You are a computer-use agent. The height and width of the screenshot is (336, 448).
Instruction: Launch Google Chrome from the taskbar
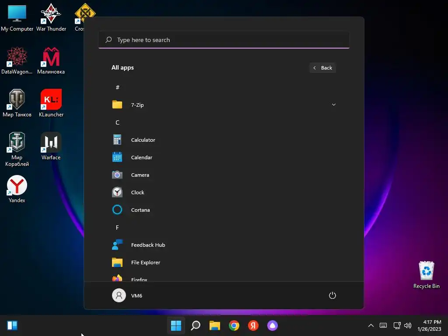point(234,325)
